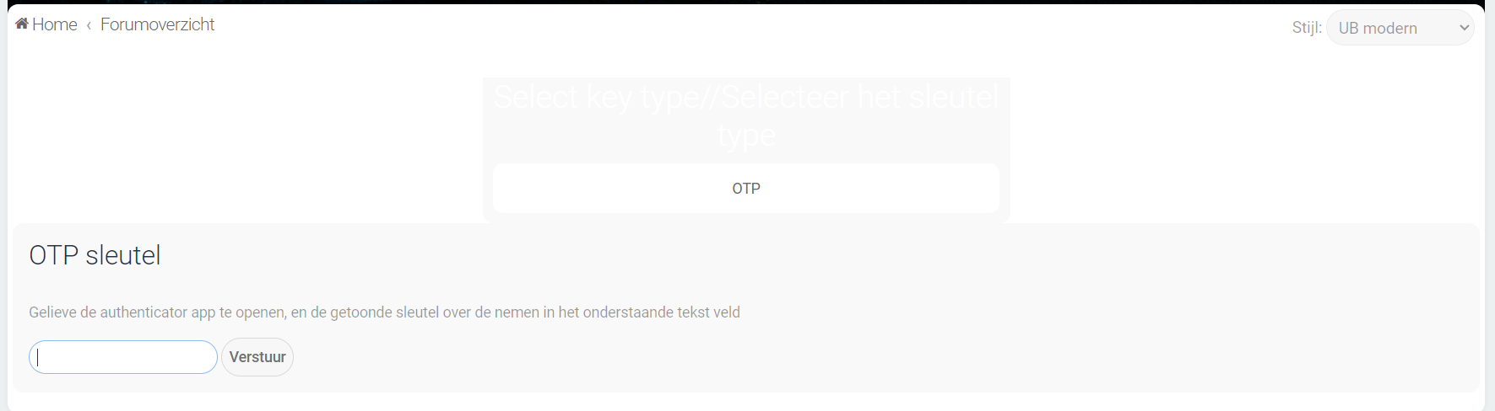Screen dimensions: 1495x411
Task: Go to the Forumoverzicht breadcrumb
Action: (x=157, y=25)
